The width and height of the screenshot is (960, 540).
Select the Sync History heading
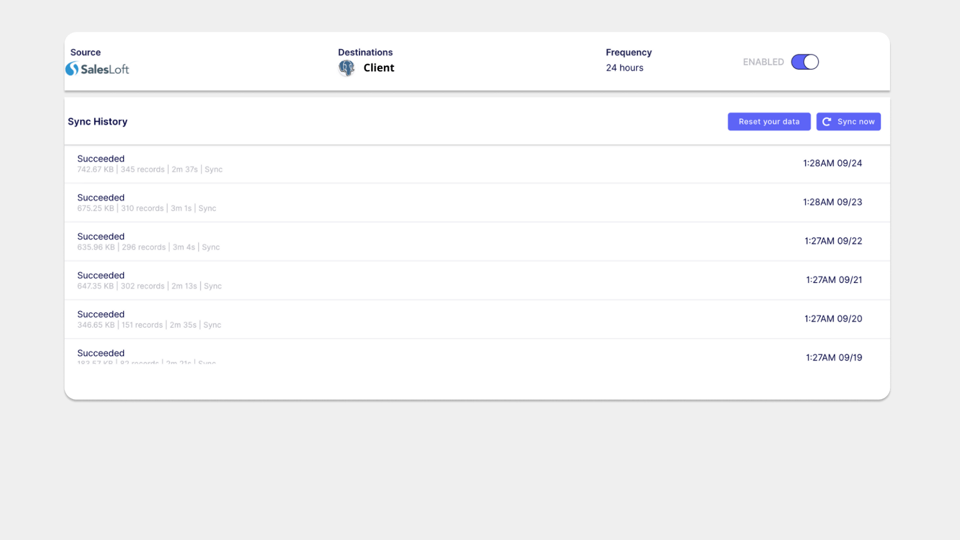coord(97,121)
